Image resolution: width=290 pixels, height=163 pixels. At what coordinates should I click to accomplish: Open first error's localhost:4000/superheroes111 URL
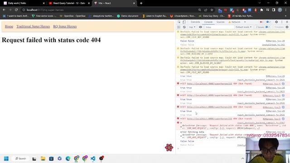click(x=209, y=84)
